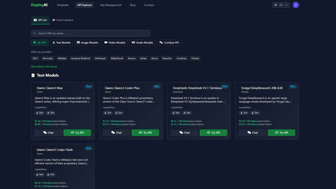Click the $0.10 / 1M tokens input price
The height and width of the screenshot is (189, 336).
click(x=248, y=121)
